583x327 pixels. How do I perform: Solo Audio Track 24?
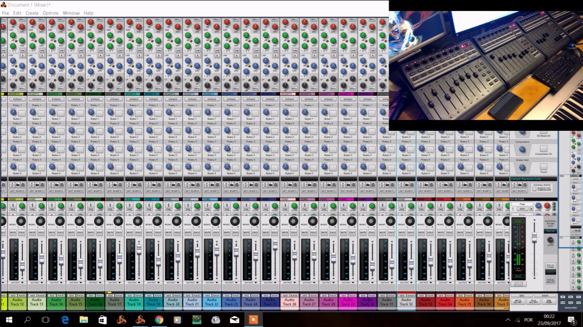[255, 233]
